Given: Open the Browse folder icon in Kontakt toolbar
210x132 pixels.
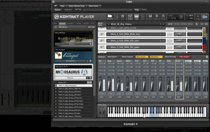Looking at the screenshot, I should [x=110, y=17].
